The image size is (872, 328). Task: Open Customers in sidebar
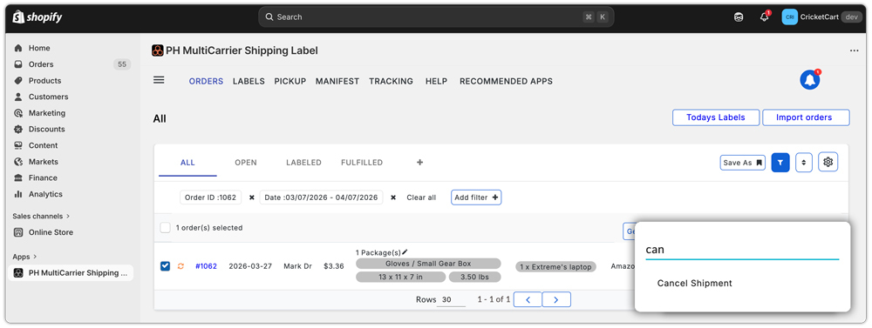[48, 97]
